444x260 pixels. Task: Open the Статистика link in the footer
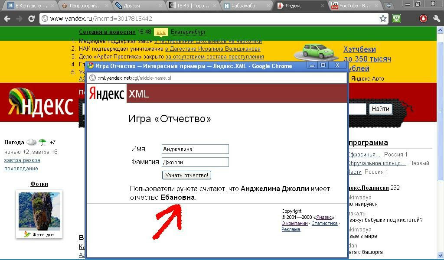coord(324,223)
